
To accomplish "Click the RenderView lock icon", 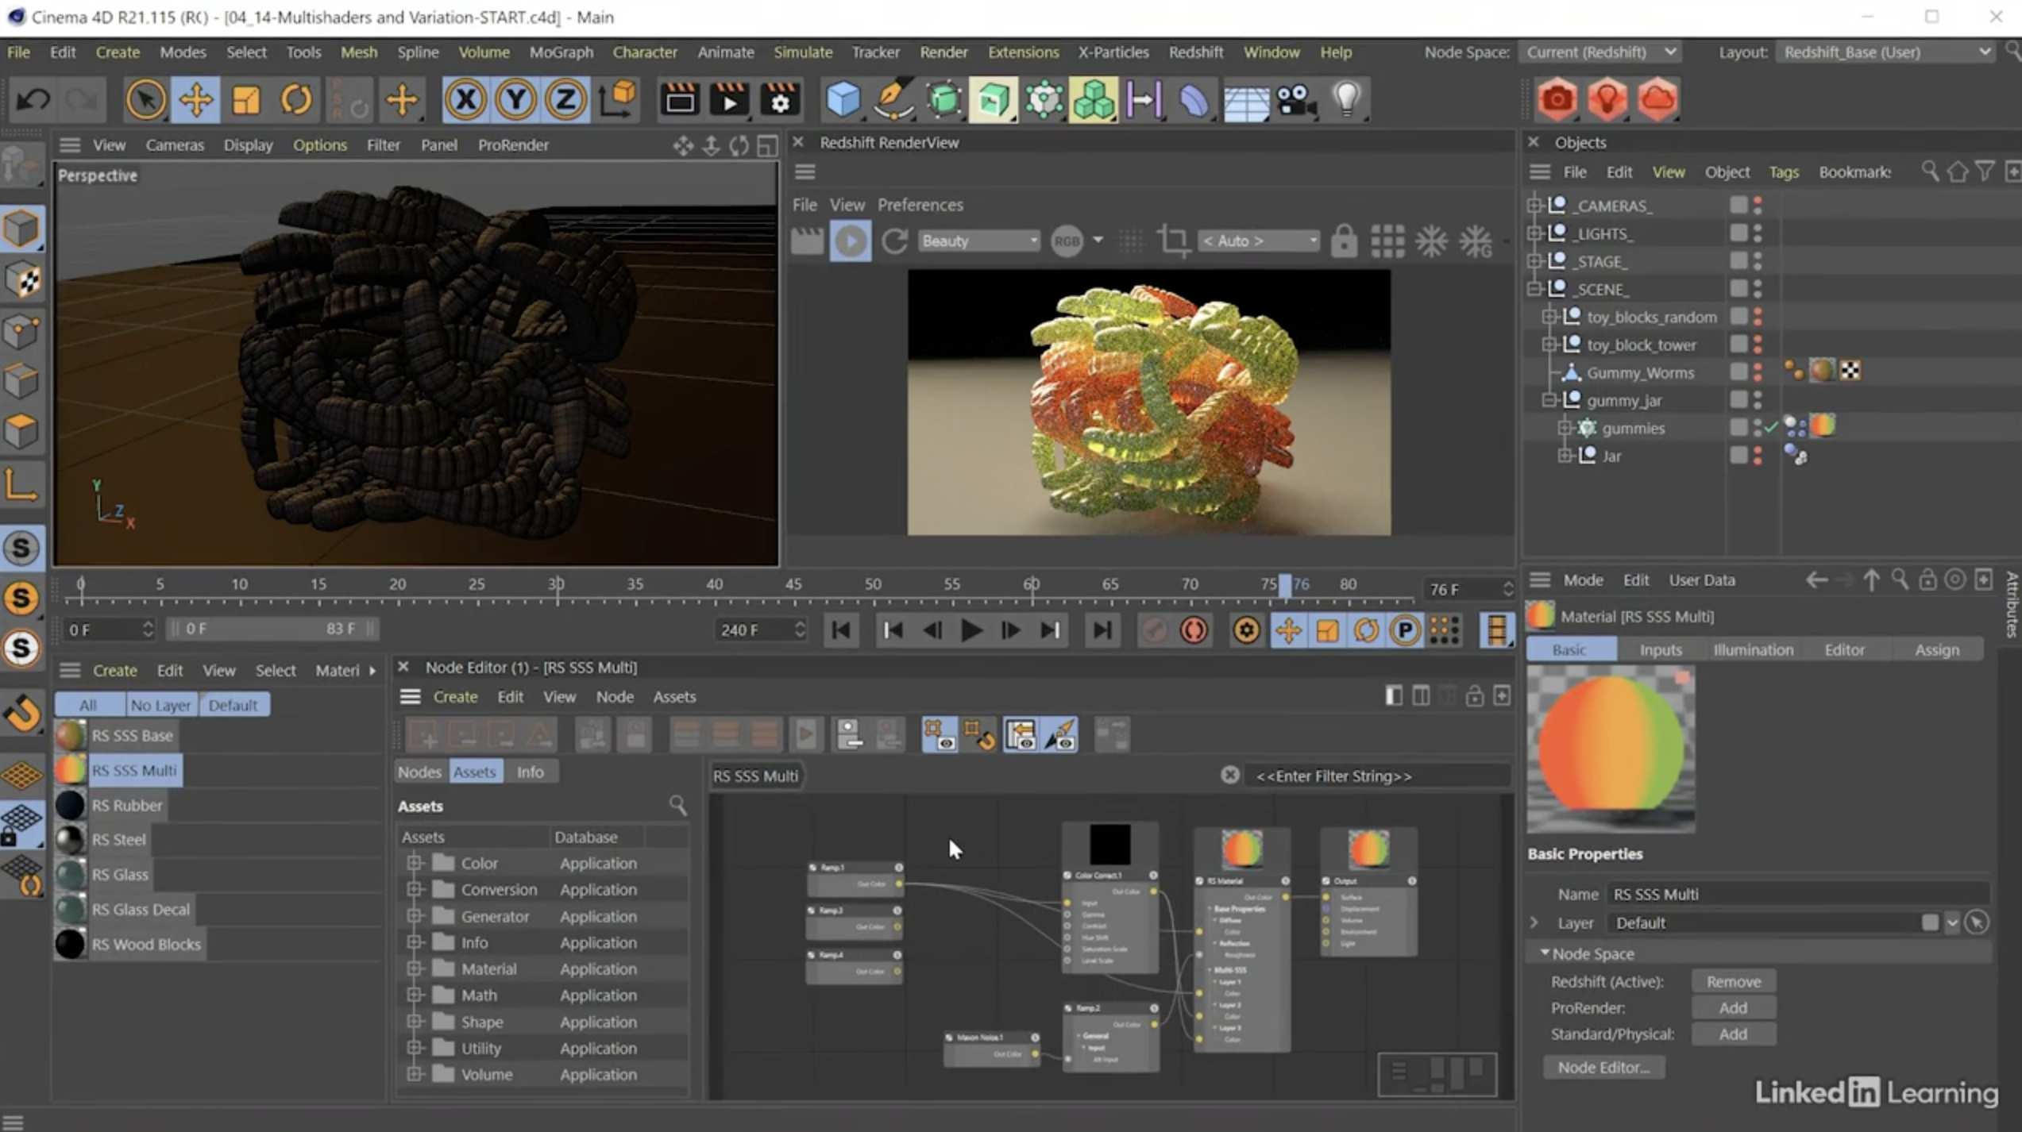I will tap(1344, 241).
